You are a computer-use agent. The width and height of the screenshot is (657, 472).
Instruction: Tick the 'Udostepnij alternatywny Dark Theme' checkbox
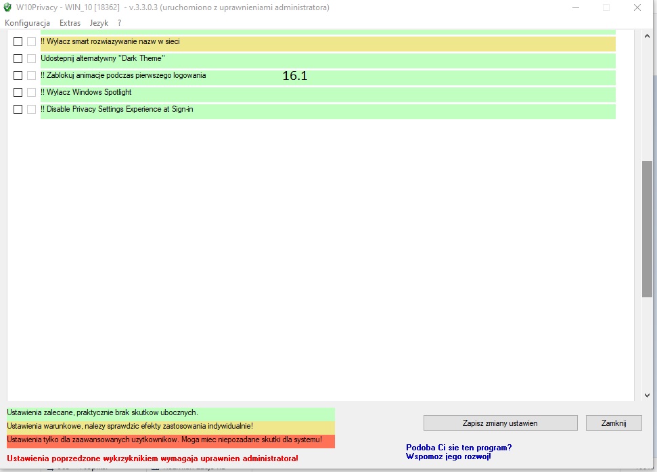(18, 58)
